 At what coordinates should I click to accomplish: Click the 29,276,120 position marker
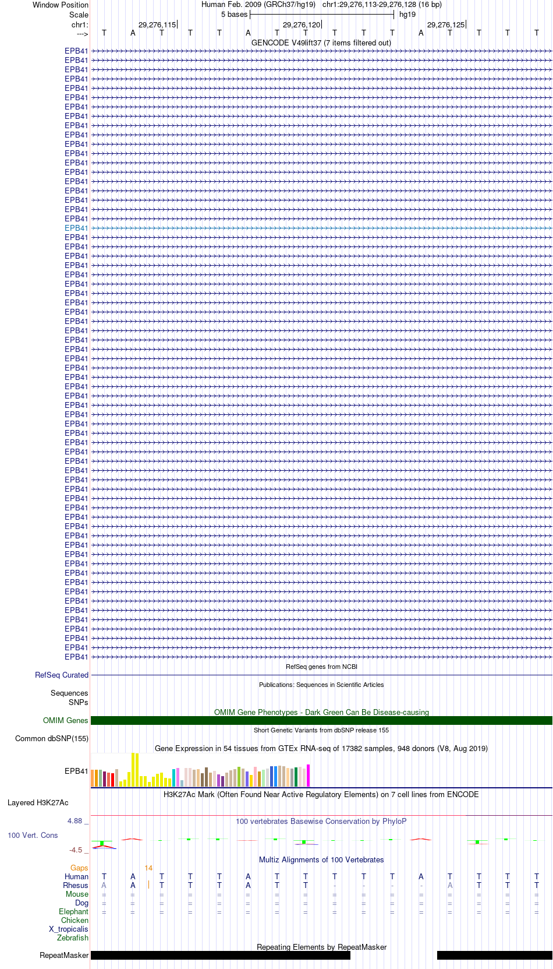(x=302, y=24)
